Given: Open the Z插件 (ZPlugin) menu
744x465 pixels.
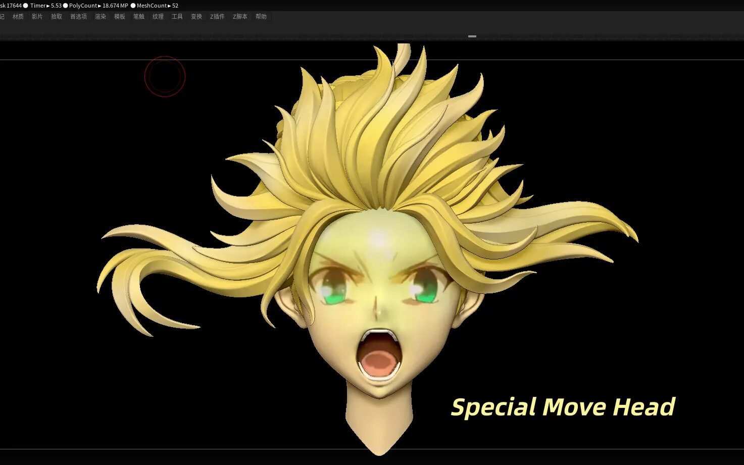Looking at the screenshot, I should pos(217,17).
